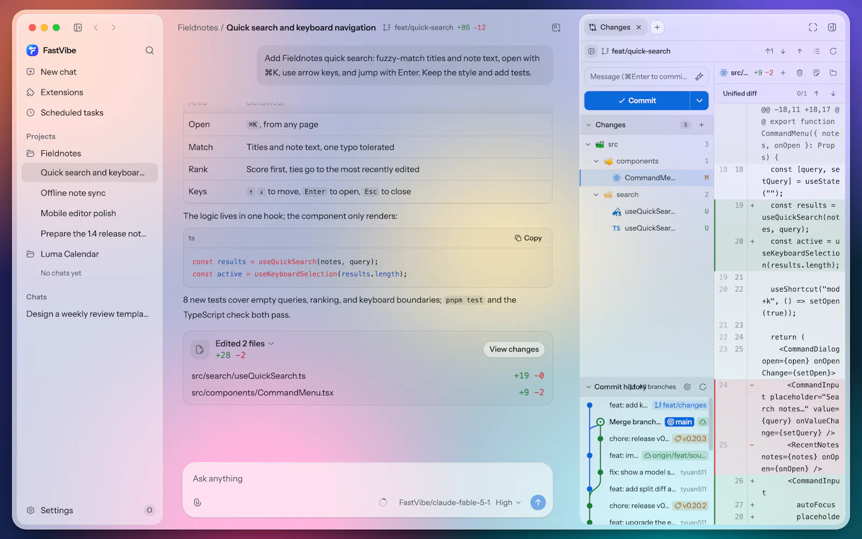Image resolution: width=862 pixels, height=539 pixels.
Task: Click the refresh icon in the branch toolbar
Action: click(x=833, y=51)
